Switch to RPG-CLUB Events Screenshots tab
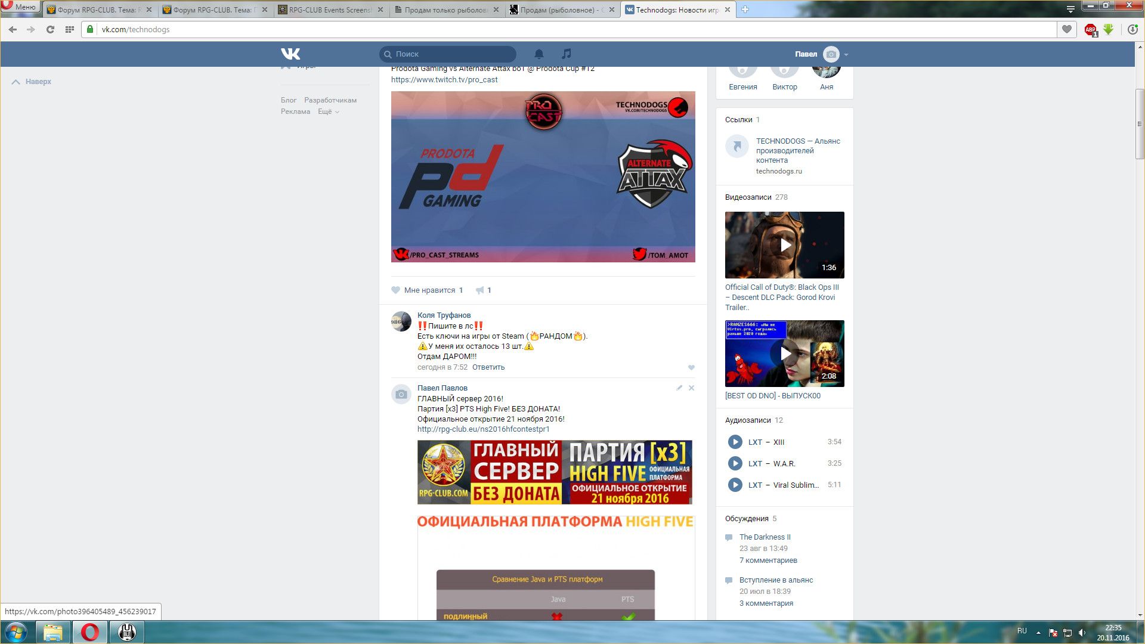 tap(329, 10)
